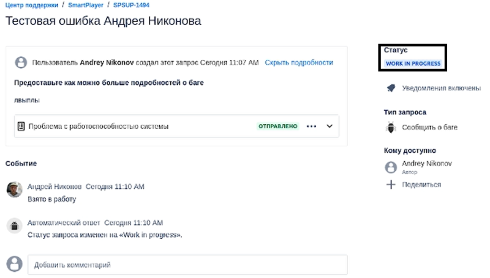Go to Центр поддержки breadcrumb
Viewport: 490px width, 278px height.
click(32, 5)
